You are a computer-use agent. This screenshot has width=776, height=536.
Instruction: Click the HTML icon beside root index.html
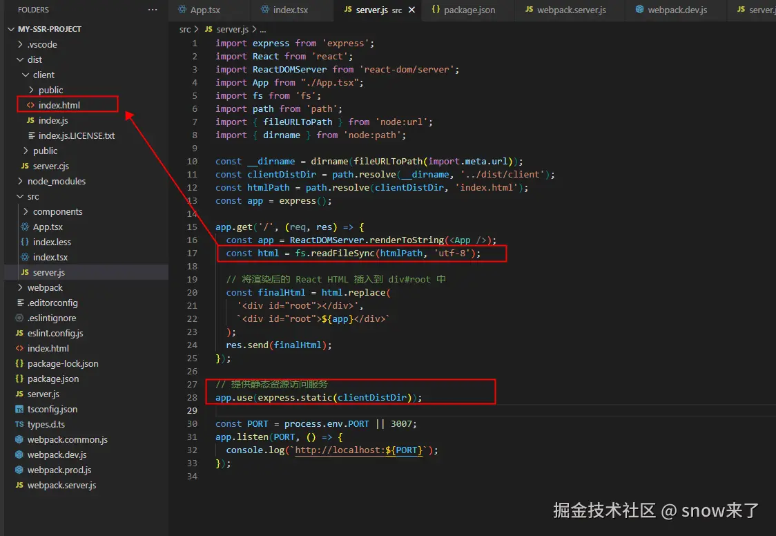pos(19,348)
